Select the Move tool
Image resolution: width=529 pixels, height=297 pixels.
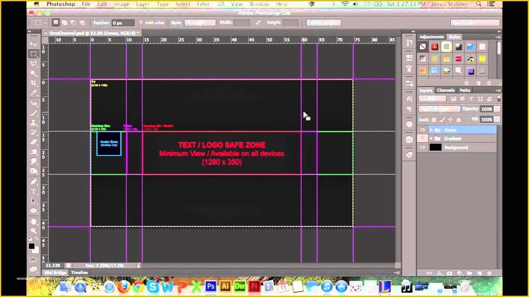pos(33,44)
